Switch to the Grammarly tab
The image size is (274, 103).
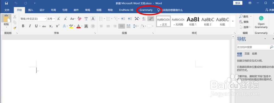pos(146,10)
